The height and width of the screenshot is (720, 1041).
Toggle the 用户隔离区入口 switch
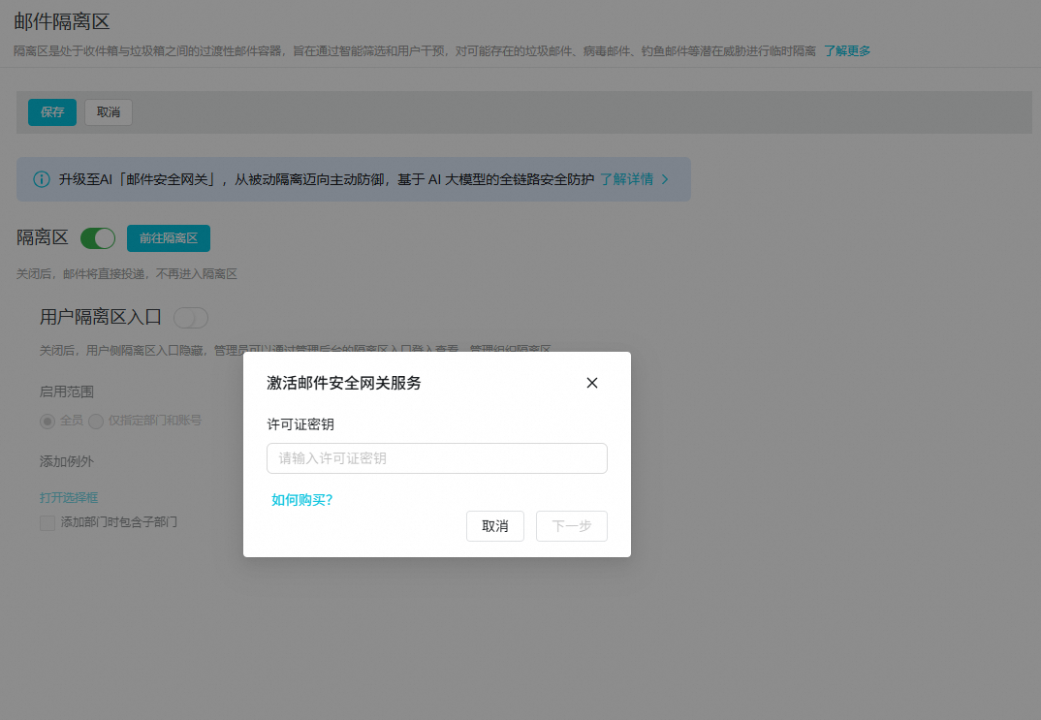(x=191, y=318)
